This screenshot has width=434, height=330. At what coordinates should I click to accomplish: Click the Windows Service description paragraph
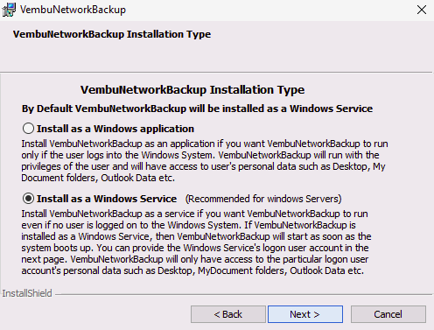[x=196, y=242]
